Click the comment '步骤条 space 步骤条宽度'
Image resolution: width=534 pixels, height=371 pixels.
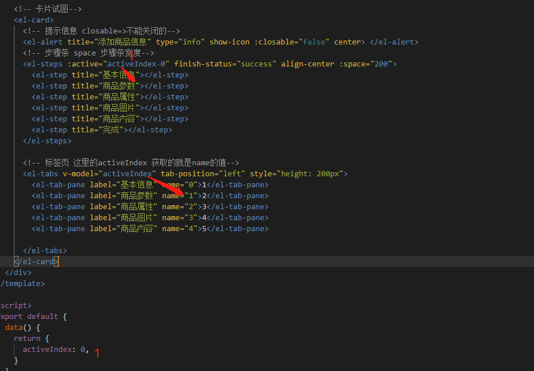pyautogui.click(x=93, y=53)
